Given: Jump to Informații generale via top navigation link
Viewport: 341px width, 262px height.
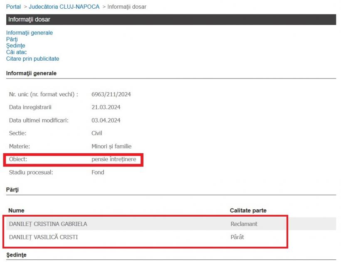Looking at the screenshot, I should (x=29, y=33).
